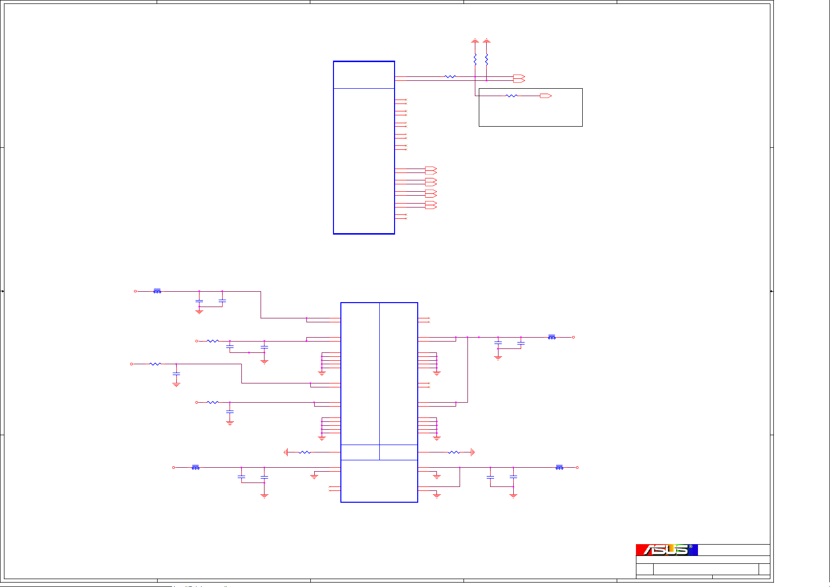Viewport: 830px width, 587px height.
Task: Select the lowest off-page port pair on upper chip
Action: 431,205
